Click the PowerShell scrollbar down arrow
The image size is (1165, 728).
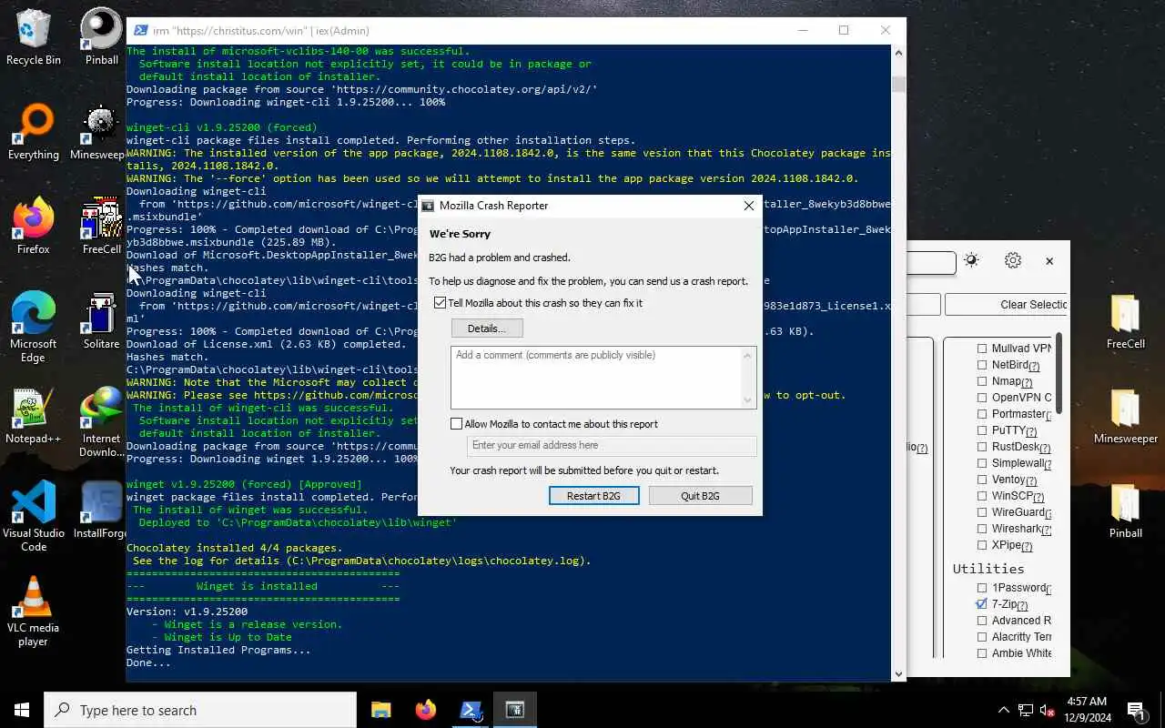point(899,674)
